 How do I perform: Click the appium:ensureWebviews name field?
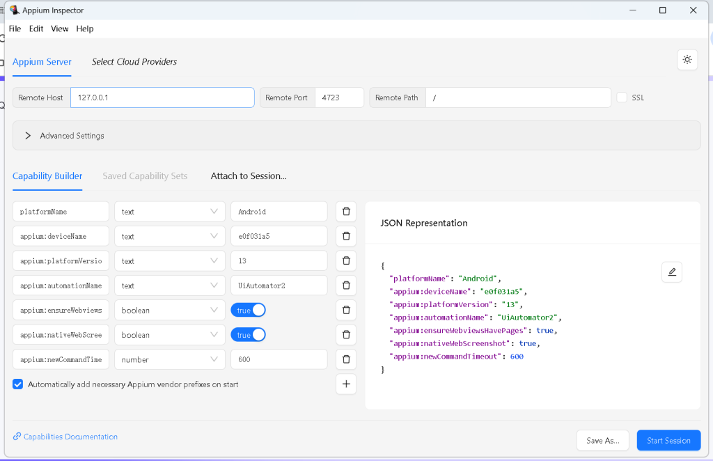(x=61, y=310)
